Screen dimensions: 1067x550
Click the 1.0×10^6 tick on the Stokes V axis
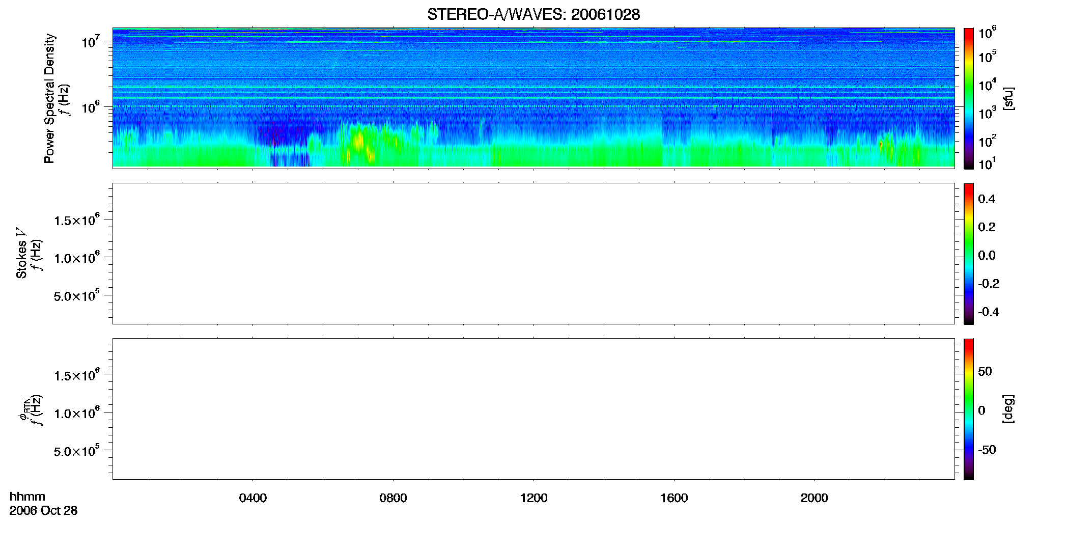point(77,257)
